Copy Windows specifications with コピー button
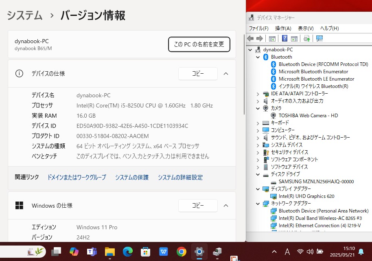 (x=198, y=206)
